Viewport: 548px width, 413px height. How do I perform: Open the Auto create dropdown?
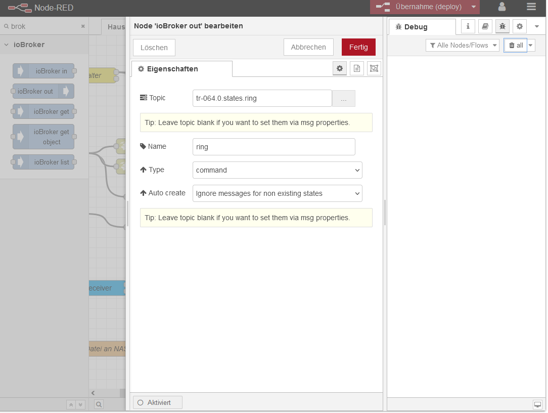pyautogui.click(x=277, y=193)
